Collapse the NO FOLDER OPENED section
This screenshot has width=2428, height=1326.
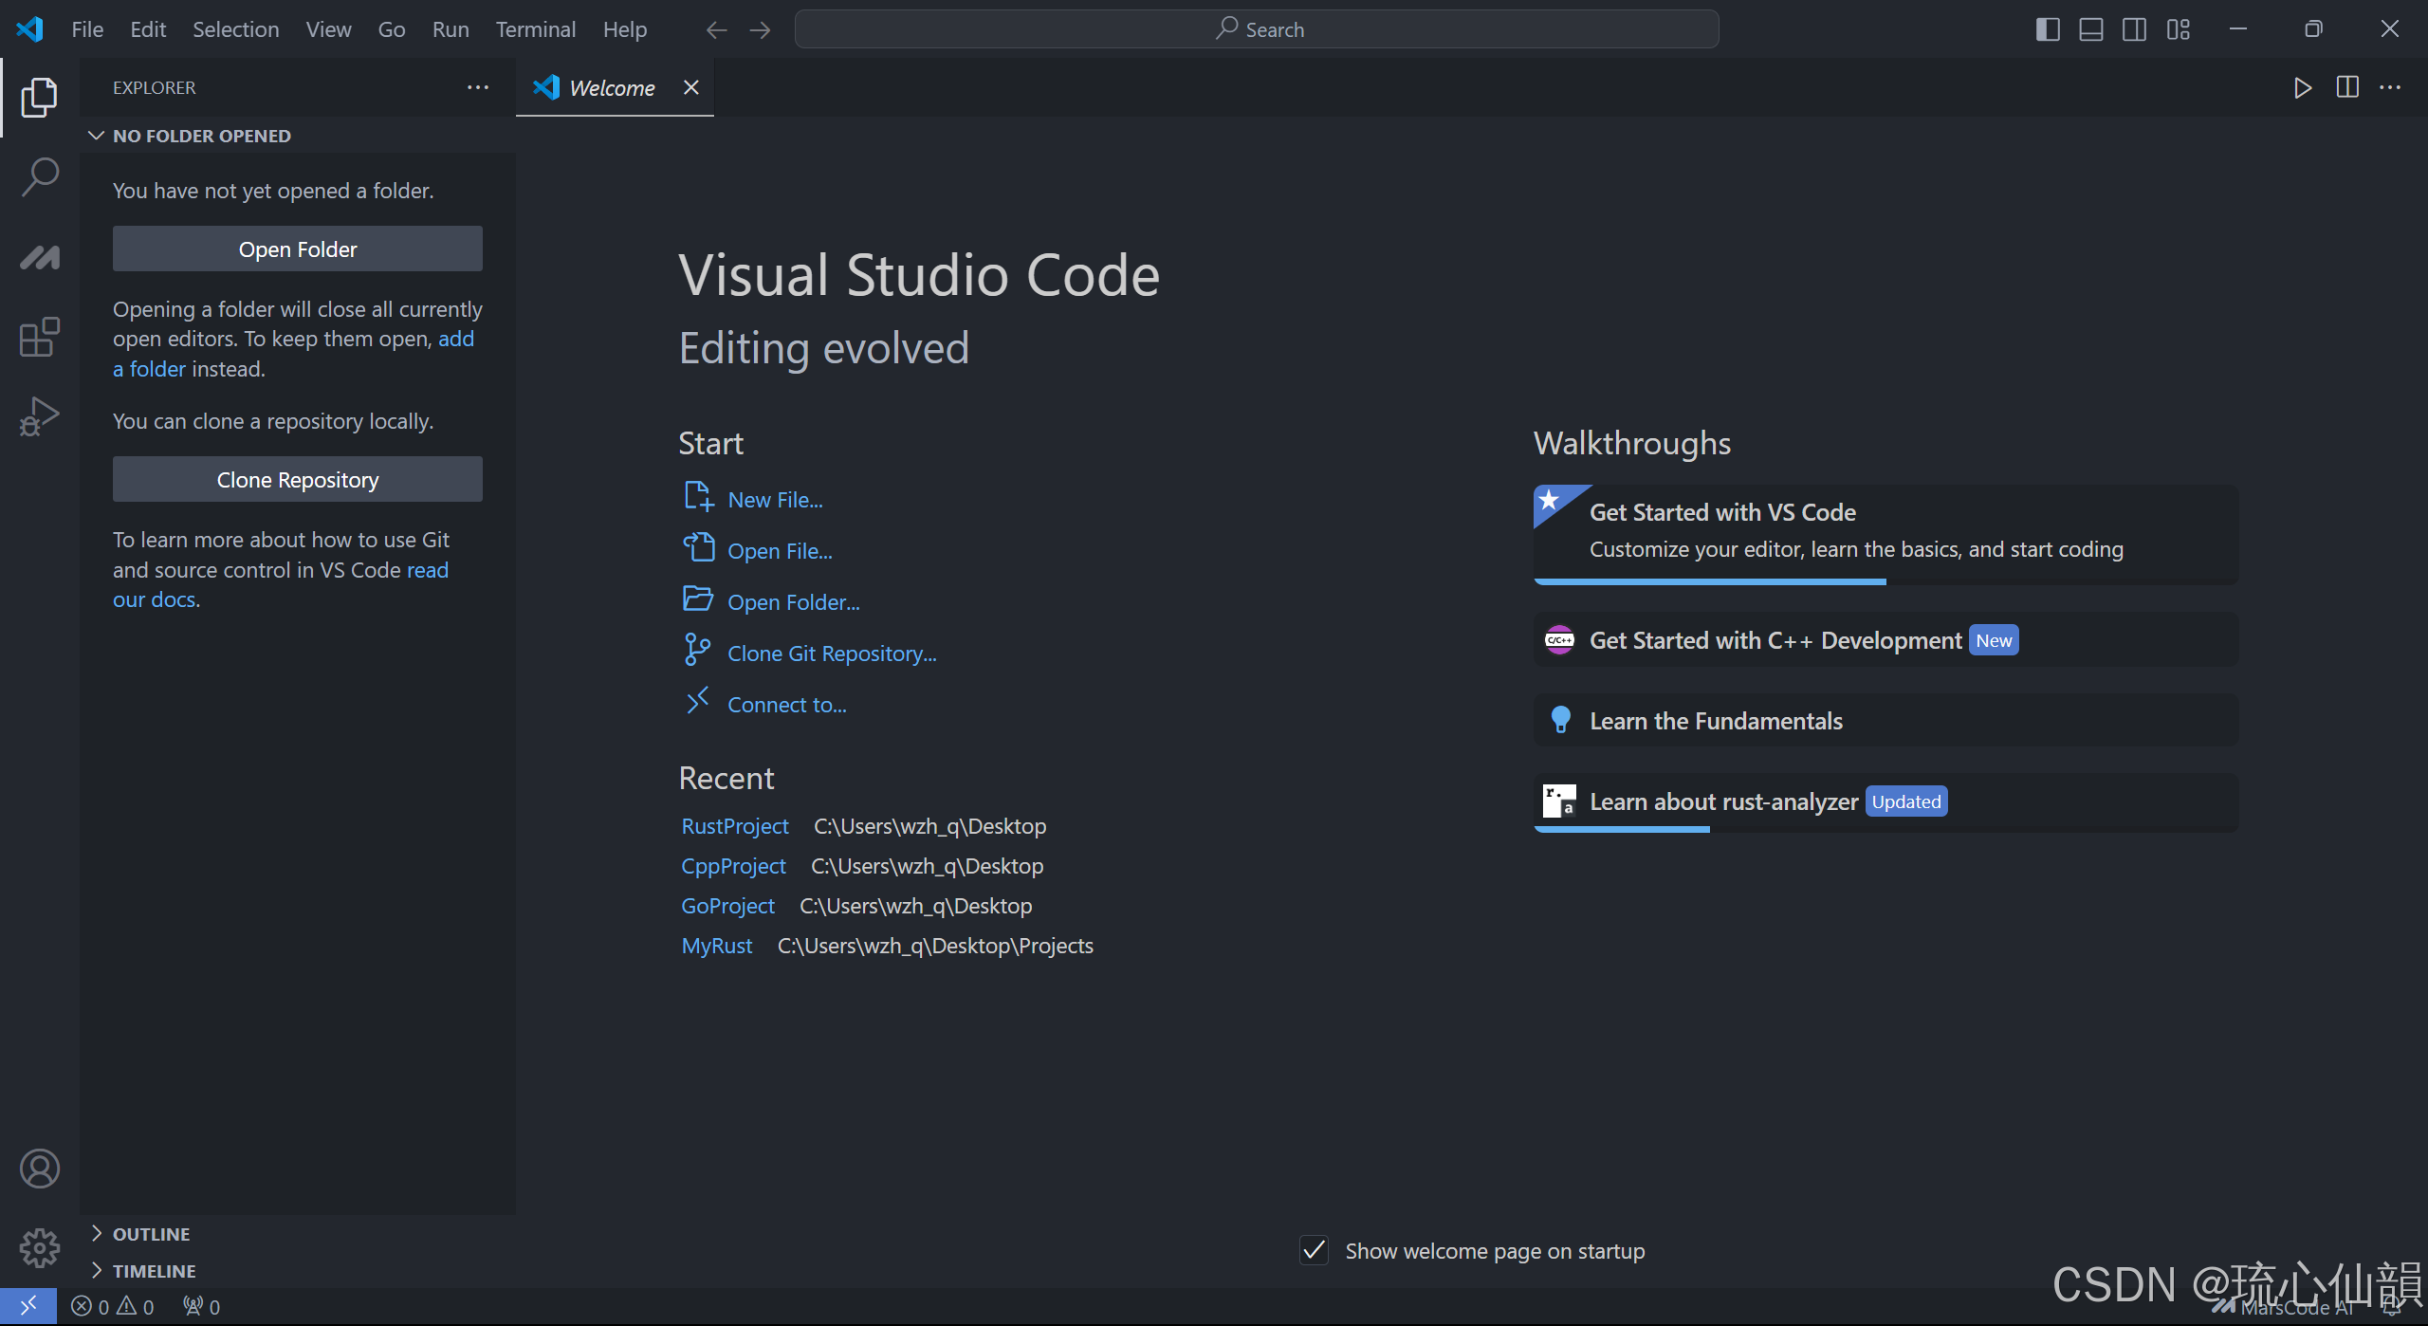coord(201,136)
